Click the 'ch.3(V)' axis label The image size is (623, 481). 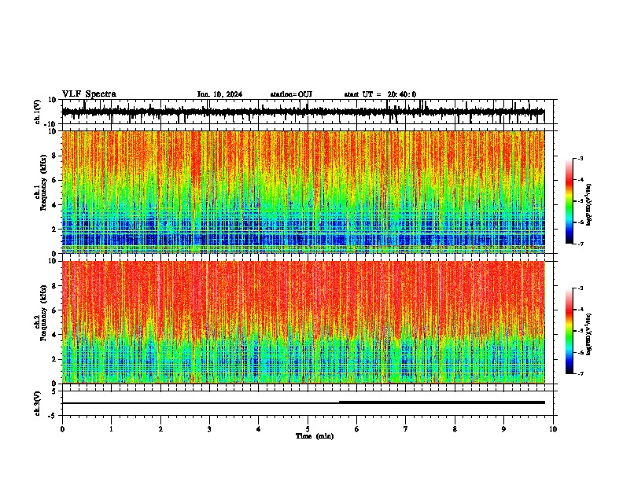pos(38,403)
